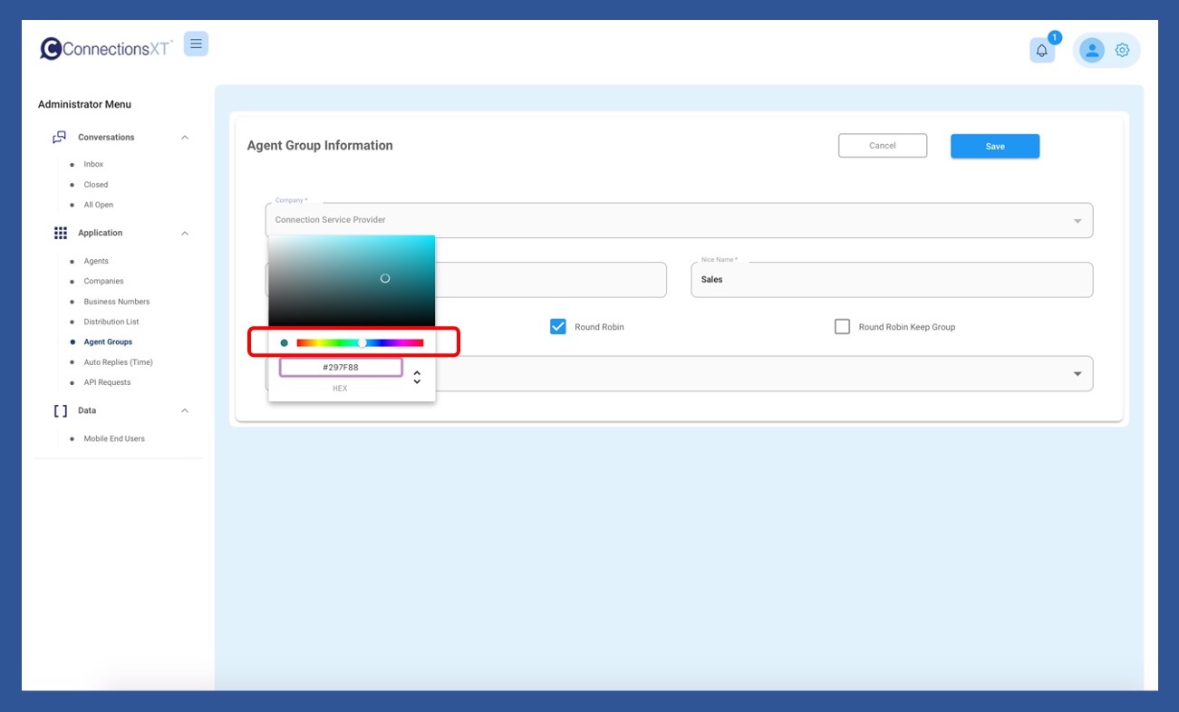Click the Application grid icon
Screen dimensions: 1179x712
61,234
